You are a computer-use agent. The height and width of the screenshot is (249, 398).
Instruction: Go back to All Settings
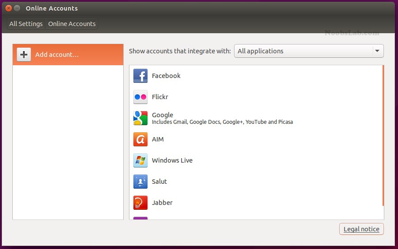[x=26, y=24]
